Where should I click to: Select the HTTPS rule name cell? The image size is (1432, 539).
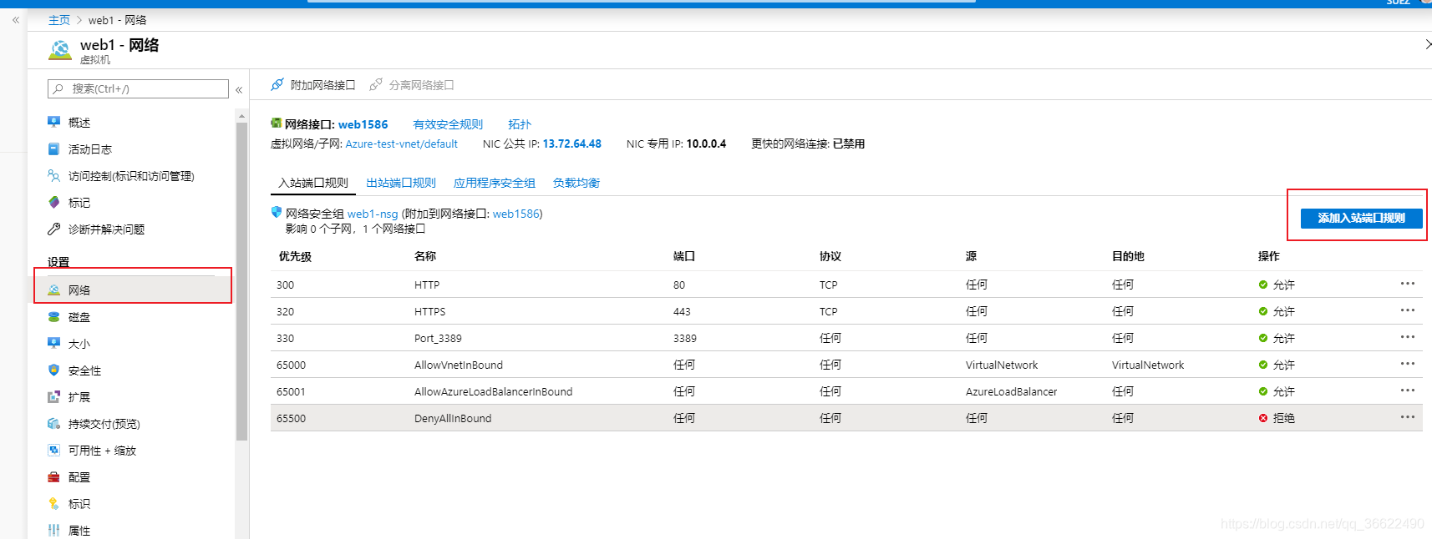click(x=430, y=311)
